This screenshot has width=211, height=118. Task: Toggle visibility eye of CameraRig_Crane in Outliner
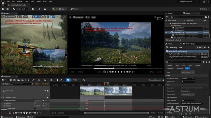click(166, 32)
